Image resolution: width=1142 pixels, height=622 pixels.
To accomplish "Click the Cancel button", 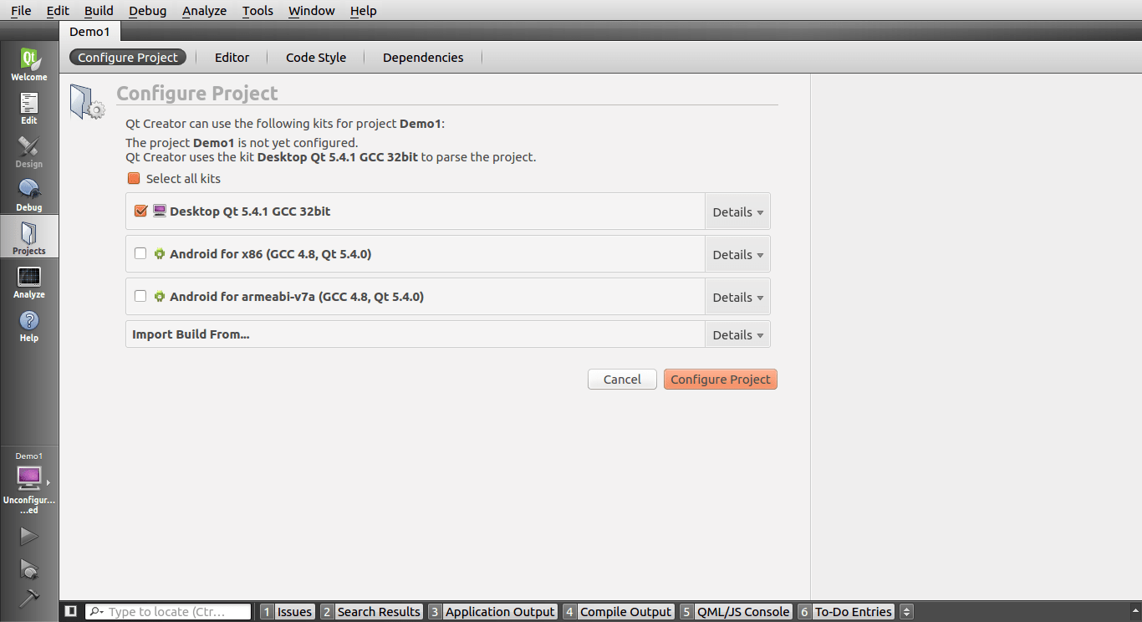I will pos(622,380).
